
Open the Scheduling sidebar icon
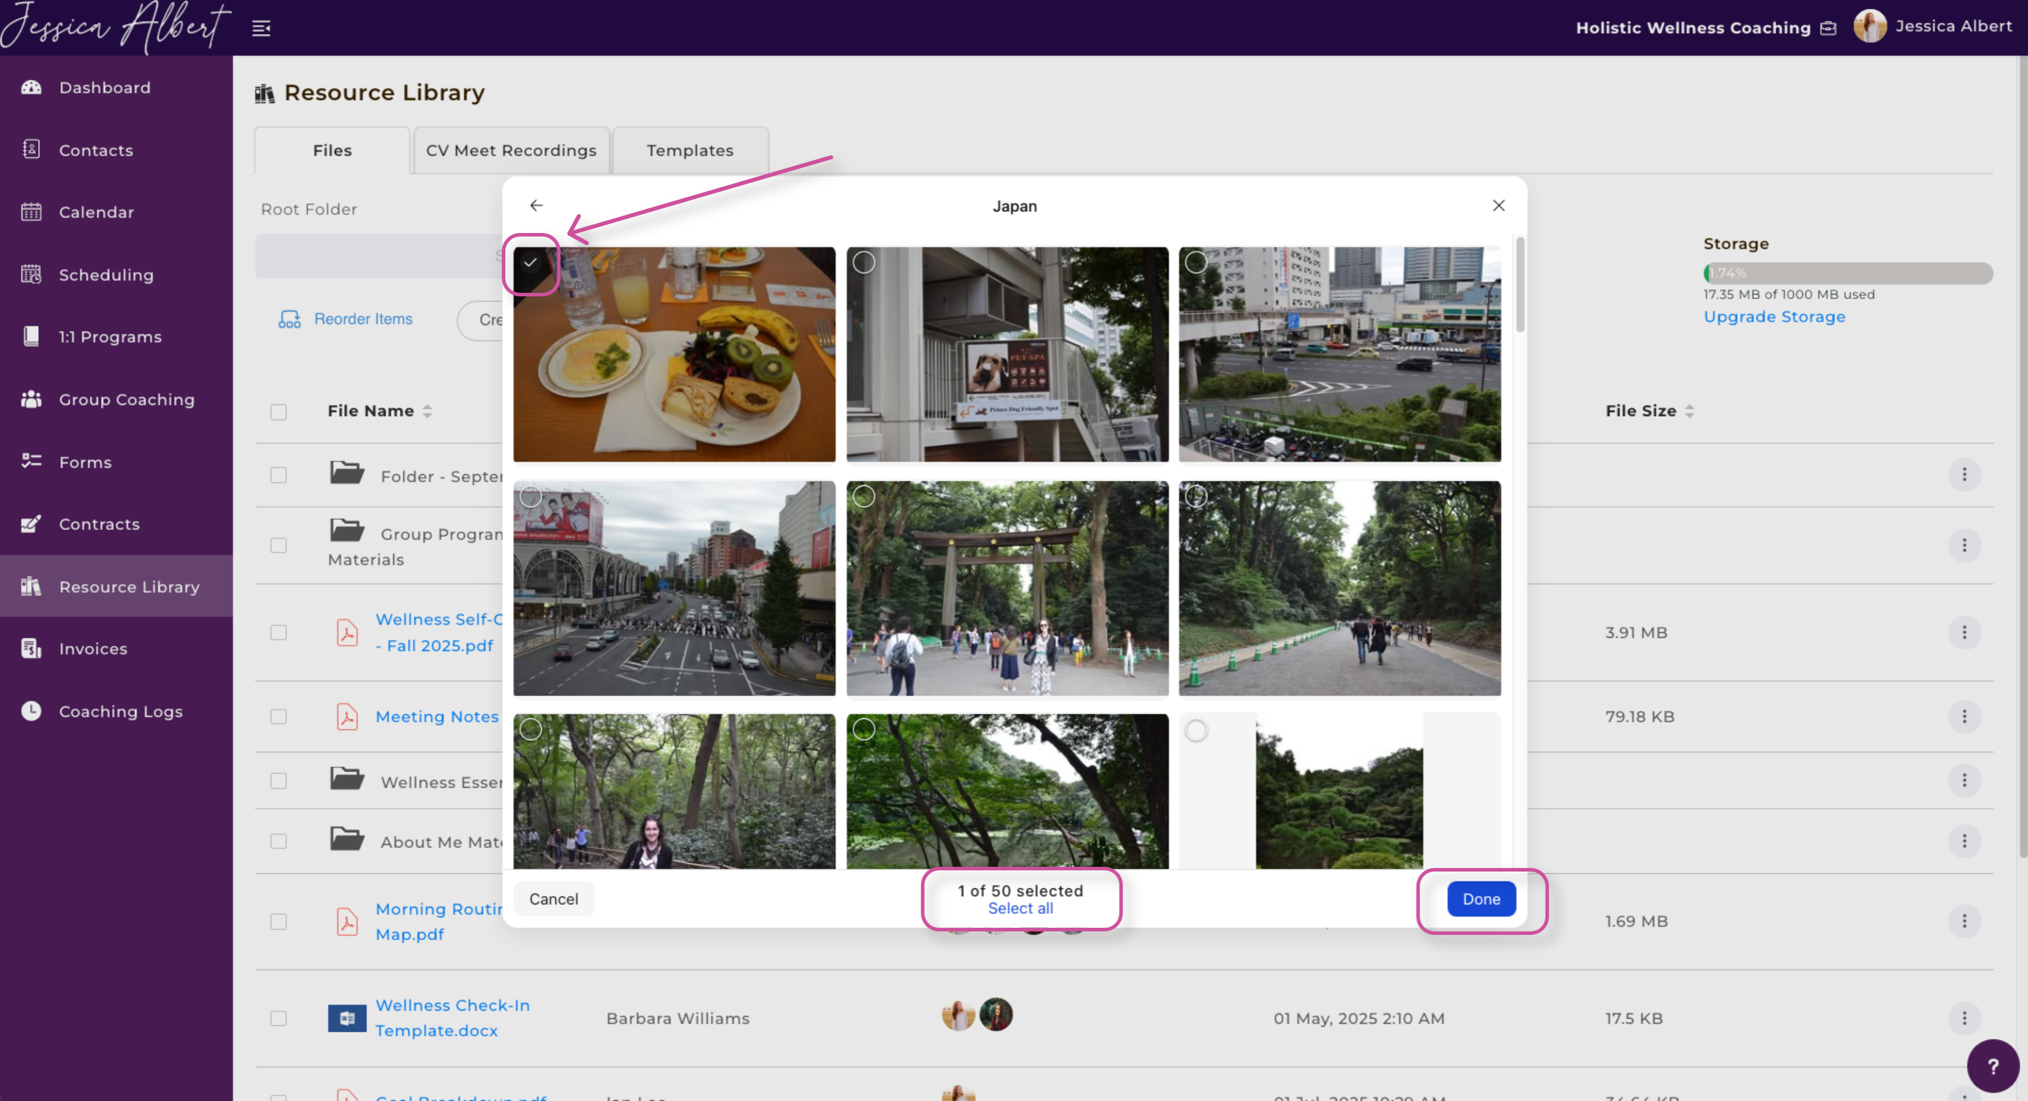(32, 274)
